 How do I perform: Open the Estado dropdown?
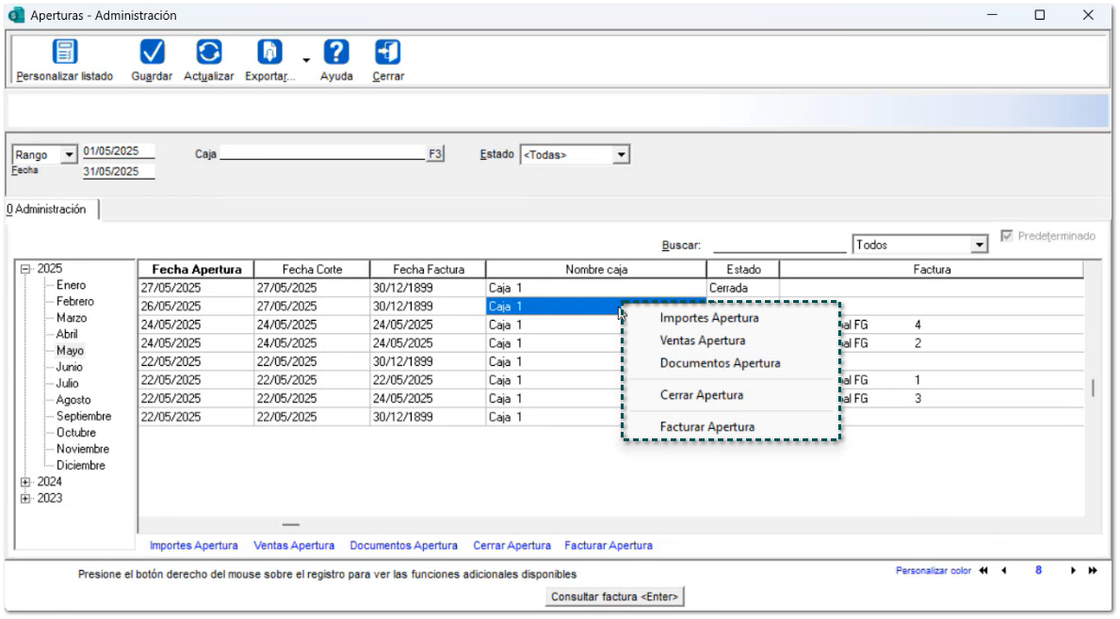coord(620,155)
